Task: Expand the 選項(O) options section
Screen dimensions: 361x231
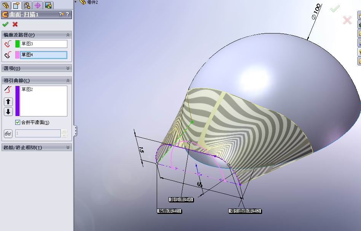Action: pyautogui.click(x=68, y=68)
